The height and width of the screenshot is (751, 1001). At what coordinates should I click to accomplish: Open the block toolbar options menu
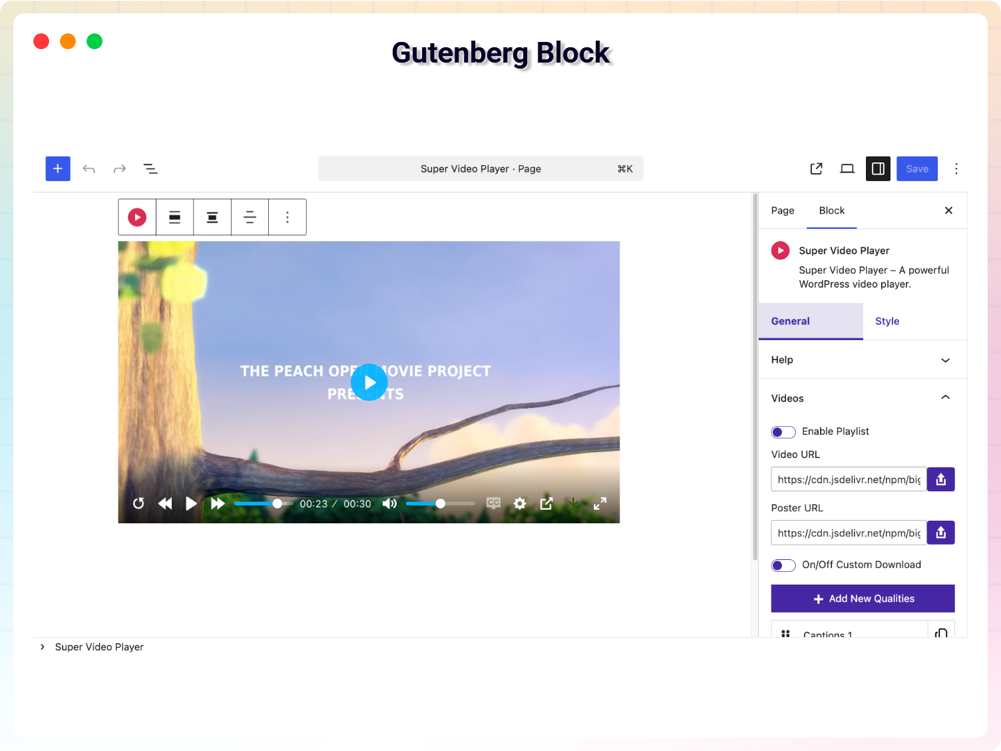point(288,217)
